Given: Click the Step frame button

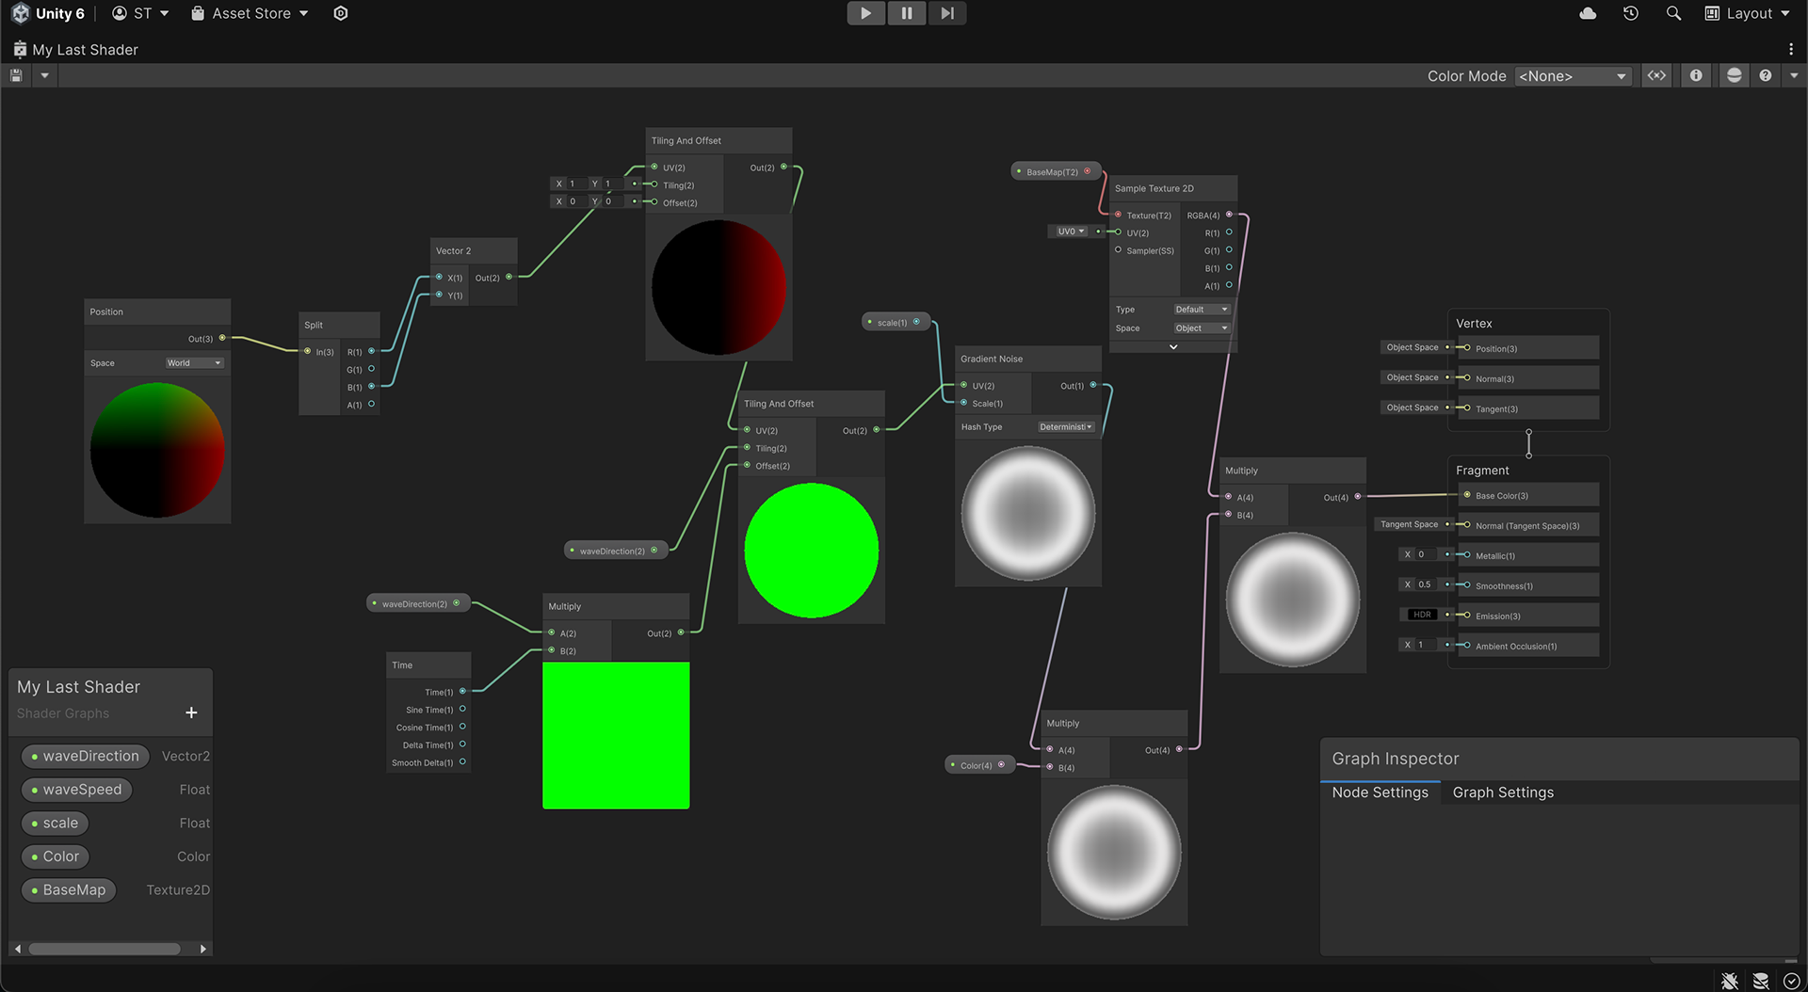Looking at the screenshot, I should pos(947,13).
